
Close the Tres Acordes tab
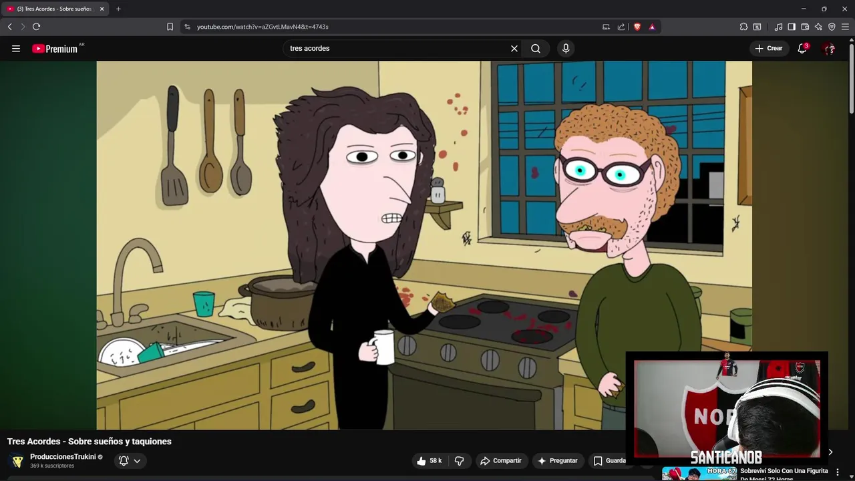click(x=102, y=9)
